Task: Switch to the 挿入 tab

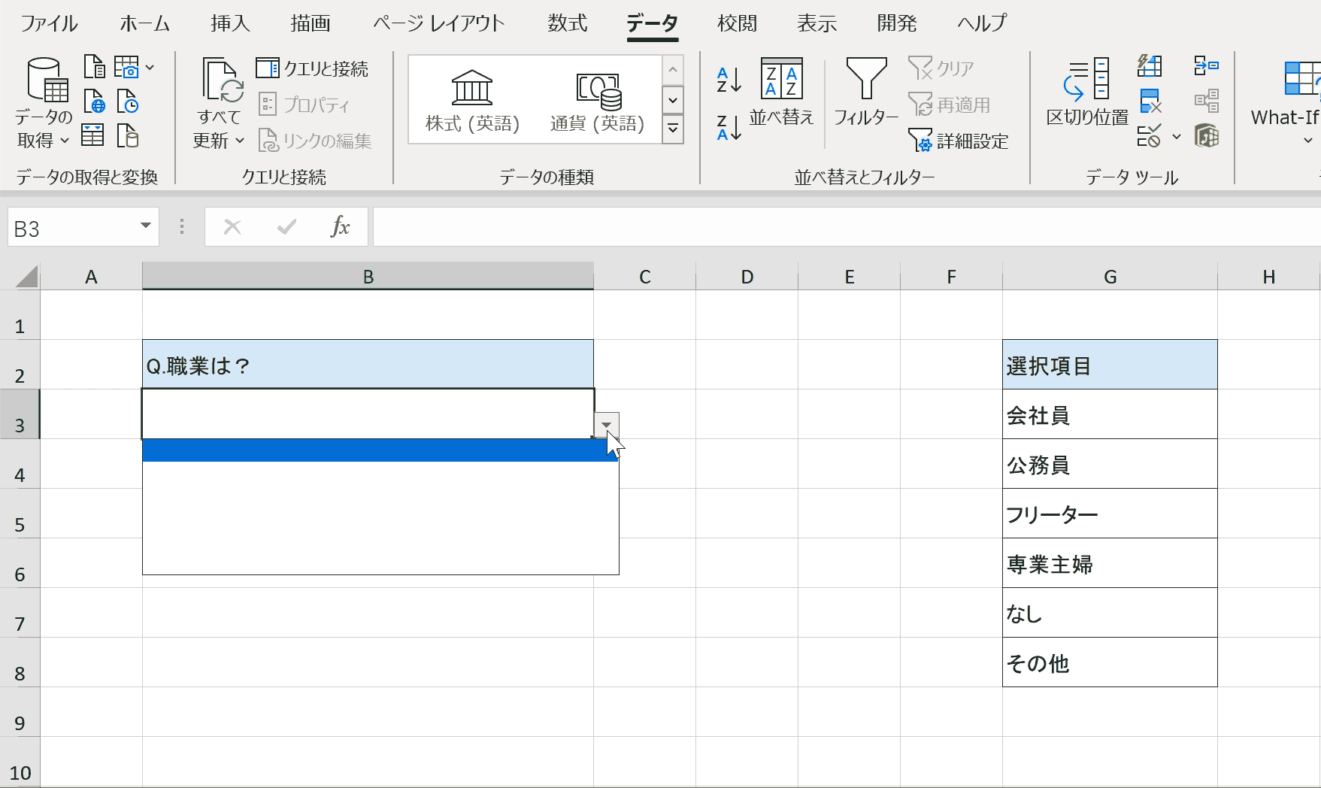Action: [x=230, y=23]
